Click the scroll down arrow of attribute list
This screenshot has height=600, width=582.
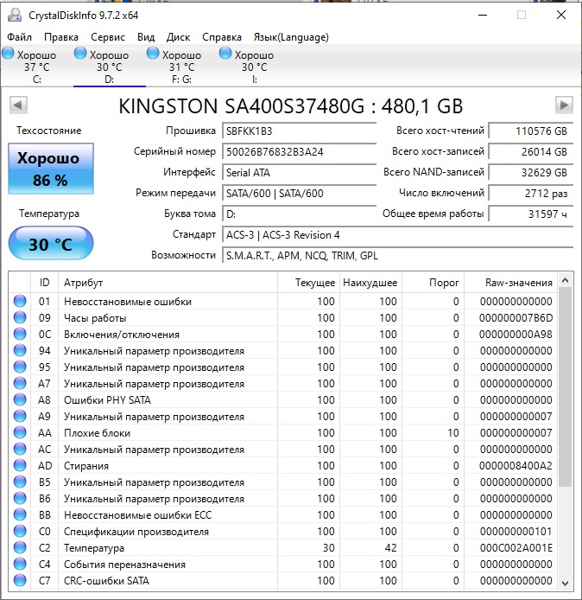point(566,584)
